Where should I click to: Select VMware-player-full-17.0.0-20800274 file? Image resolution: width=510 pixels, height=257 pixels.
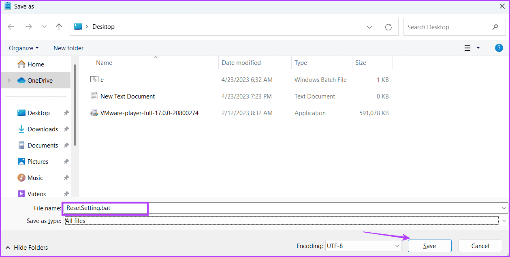coord(149,113)
